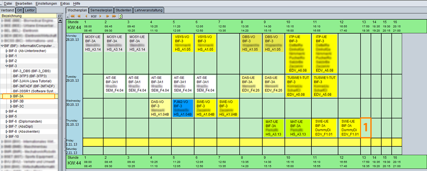Viewport: 427px width, 171px height.
Task: Expand the BIF-3B tree node
Action: (11, 101)
